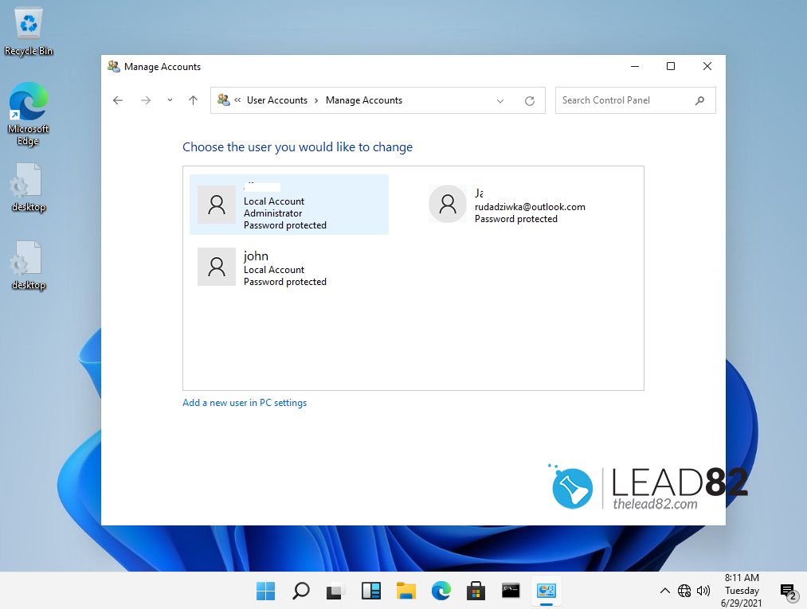
Task: Click the volume icon in the system tray
Action: 704,591
